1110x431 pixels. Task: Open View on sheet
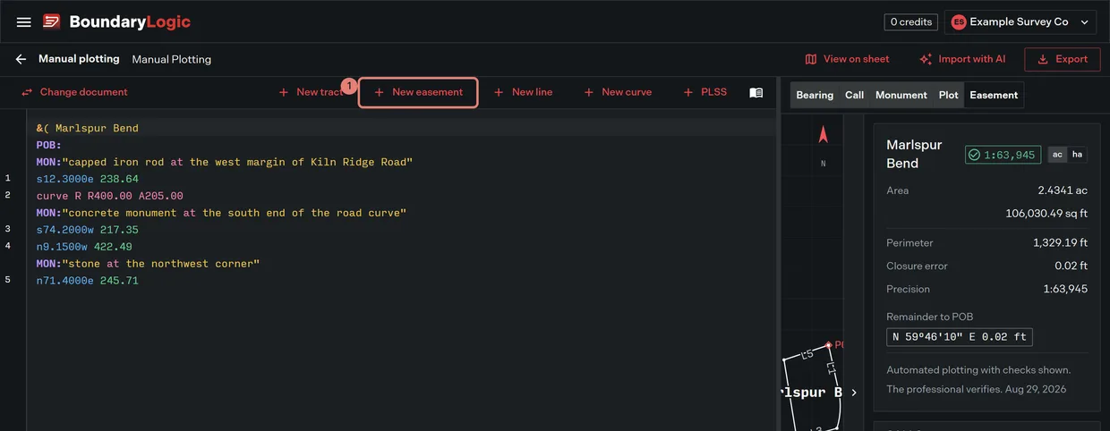click(x=847, y=59)
